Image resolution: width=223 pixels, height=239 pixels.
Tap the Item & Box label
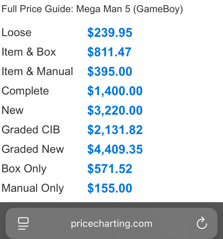click(29, 52)
